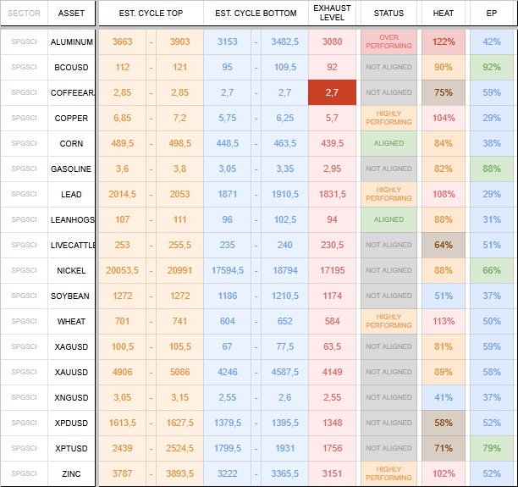Click the EP column header
This screenshot has width=518, height=487.
coord(492,14)
